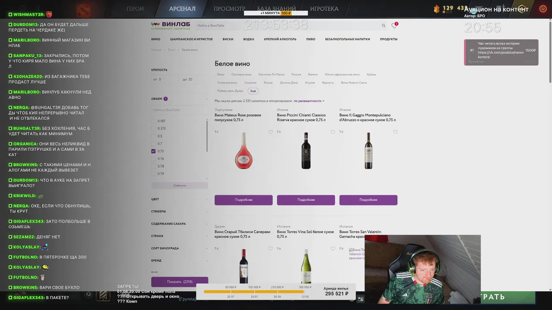Open the ПРОДУКТЫ menu
Image resolution: width=552 pixels, height=310 pixels.
coord(389,39)
